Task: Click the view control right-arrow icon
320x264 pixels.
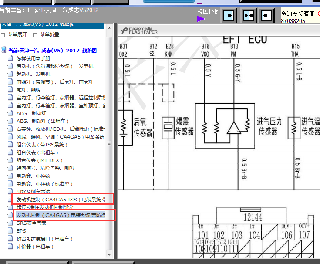Action: click(229, 15)
